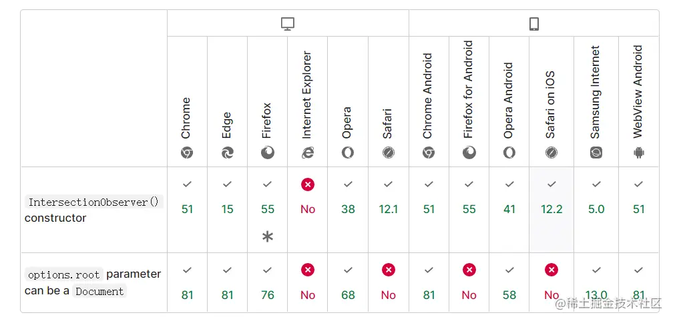Click the Edge 81 cell in options.root row
673x321 pixels.
tap(228, 294)
